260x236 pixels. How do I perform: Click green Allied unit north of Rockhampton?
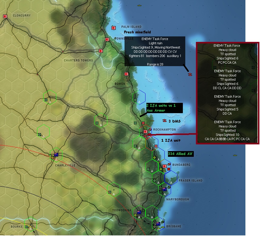(x=135, y=123)
